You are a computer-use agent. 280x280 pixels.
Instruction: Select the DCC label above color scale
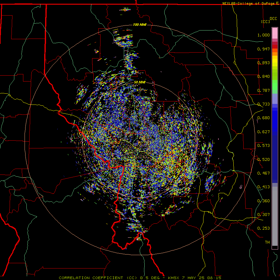273,19
